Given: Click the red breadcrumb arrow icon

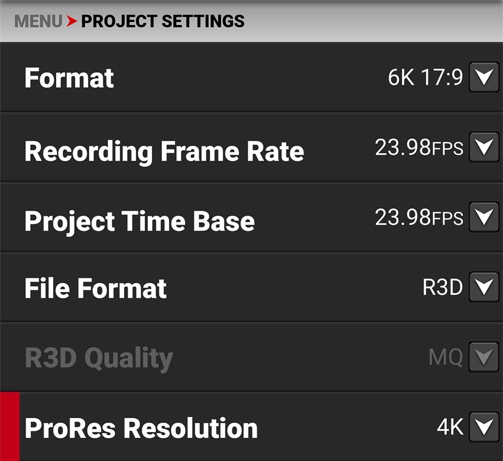Looking at the screenshot, I should [72, 22].
